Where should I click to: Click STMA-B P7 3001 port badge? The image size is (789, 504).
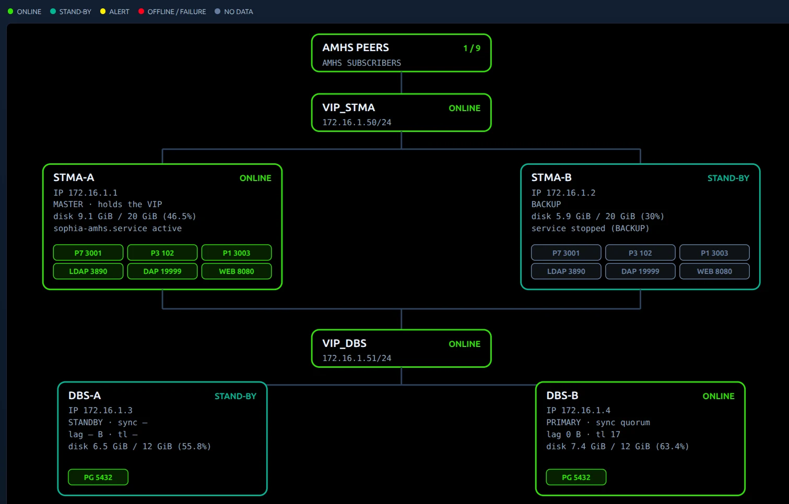566,253
